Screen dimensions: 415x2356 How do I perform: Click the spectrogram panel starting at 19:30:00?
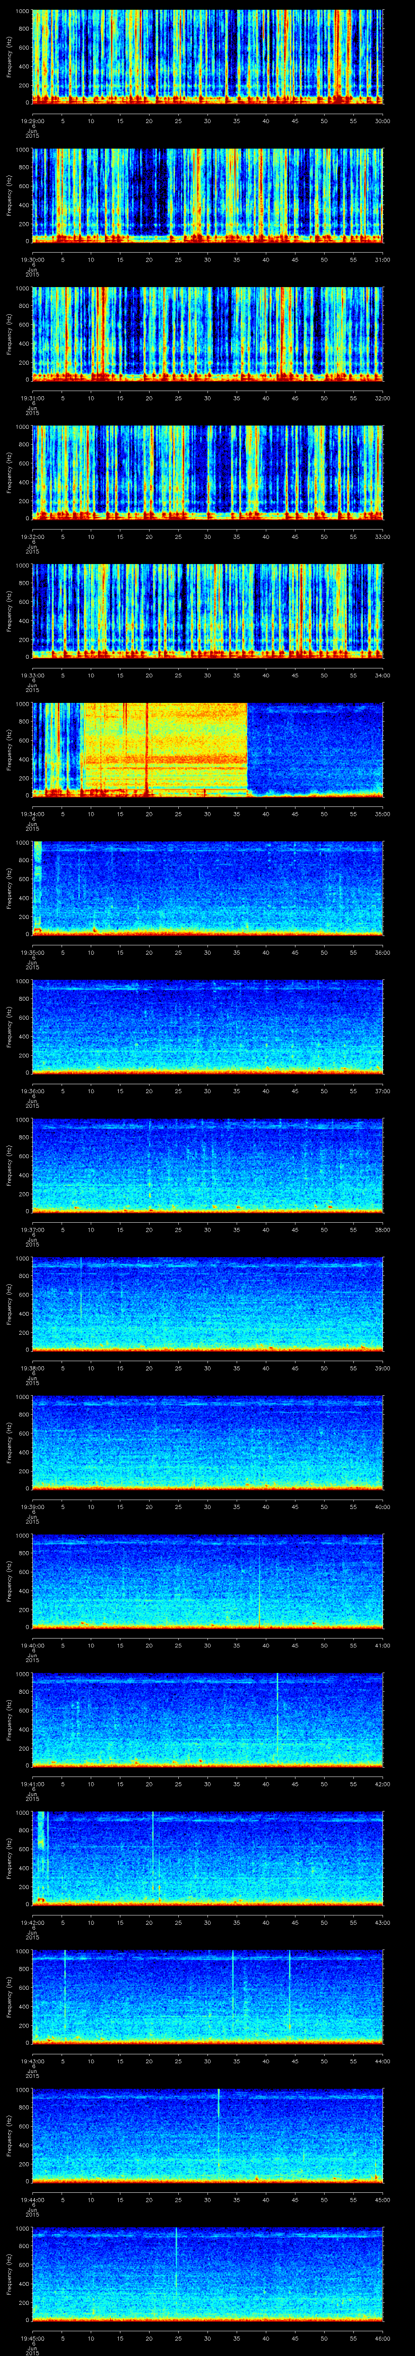[x=208, y=195]
